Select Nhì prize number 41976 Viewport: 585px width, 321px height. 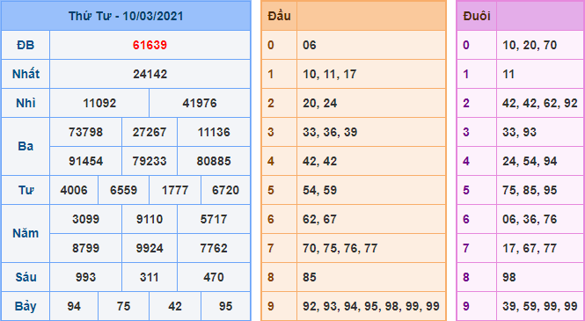pos(200,103)
